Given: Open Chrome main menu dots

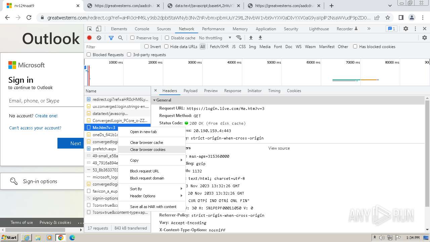Looking at the screenshot, I should pyautogui.click(x=423, y=17).
